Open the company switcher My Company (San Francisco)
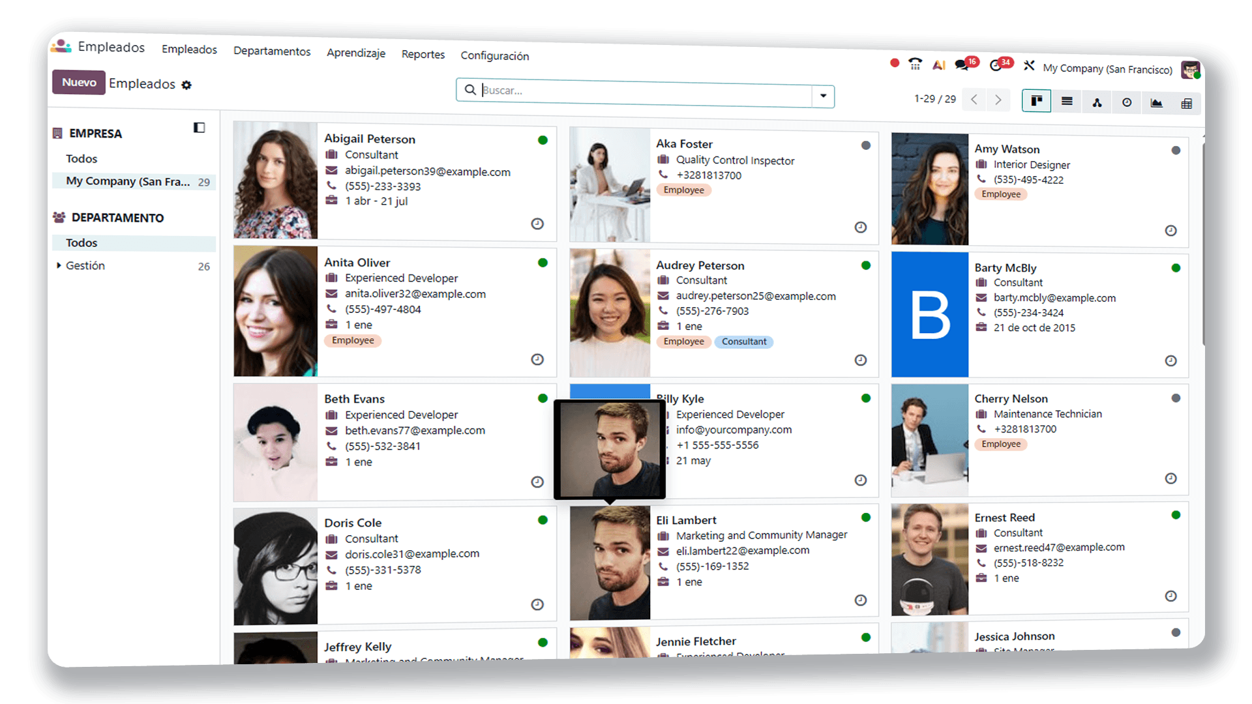The width and height of the screenshot is (1252, 704). (x=1107, y=68)
